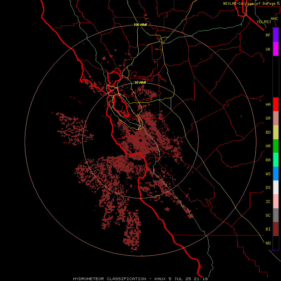This screenshot has height=281, width=281.
Task: Click the "HHC" product code text
Action: tap(274, 19)
